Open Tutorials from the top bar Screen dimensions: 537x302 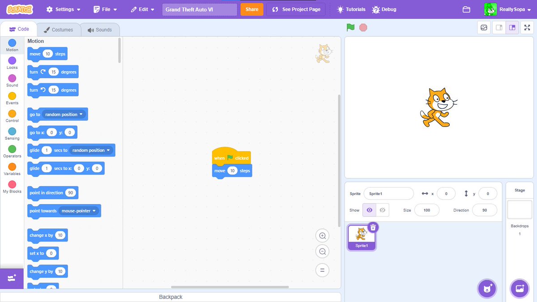[351, 9]
